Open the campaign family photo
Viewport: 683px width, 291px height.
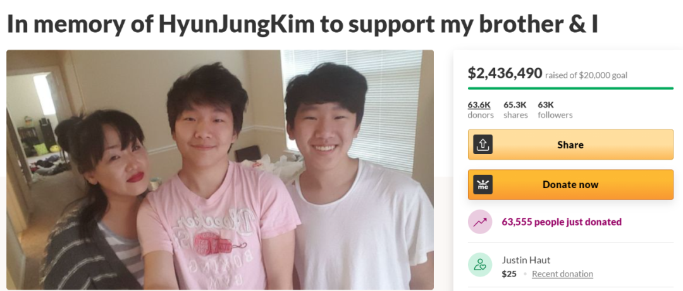point(220,170)
